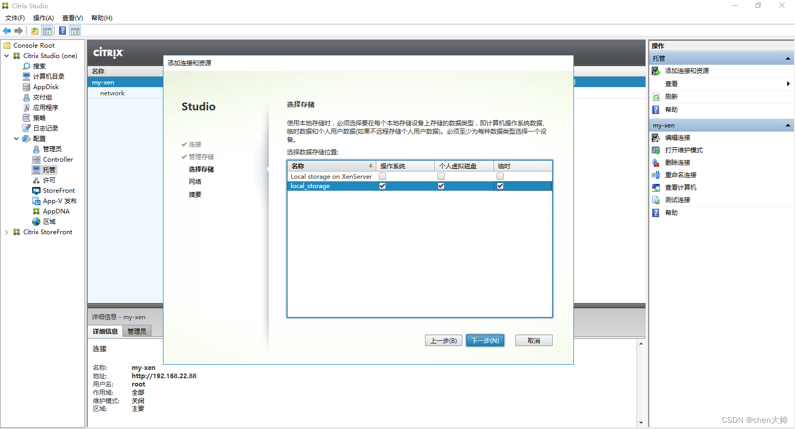The width and height of the screenshot is (795, 429).
Task: Select the AppDisk node icon
Action: pos(26,87)
